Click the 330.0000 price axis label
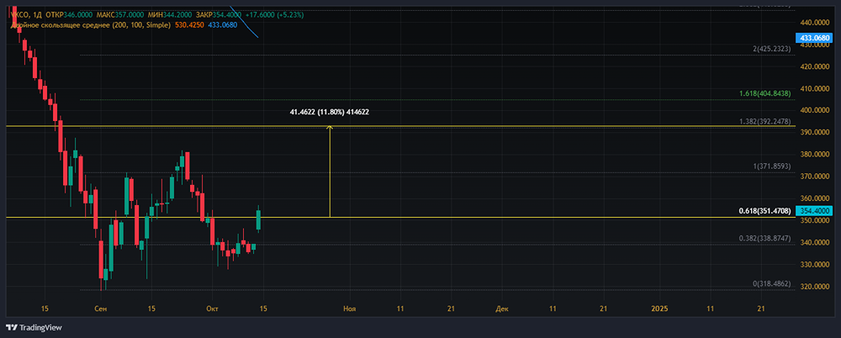 [x=815, y=265]
